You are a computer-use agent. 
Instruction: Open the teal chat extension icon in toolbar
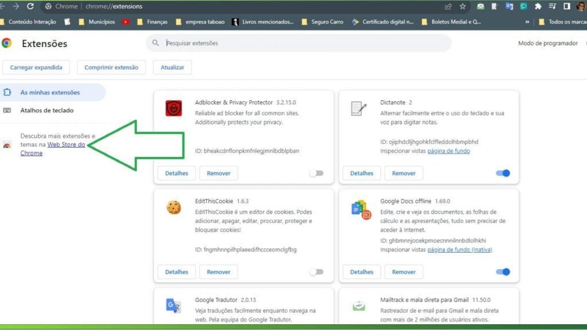[x=523, y=6]
